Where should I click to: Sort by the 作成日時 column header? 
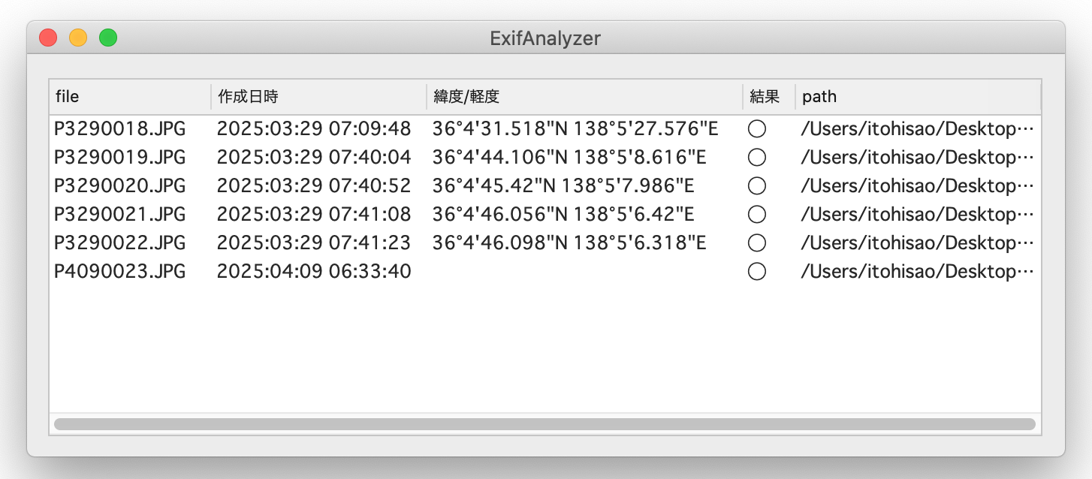[x=318, y=97]
